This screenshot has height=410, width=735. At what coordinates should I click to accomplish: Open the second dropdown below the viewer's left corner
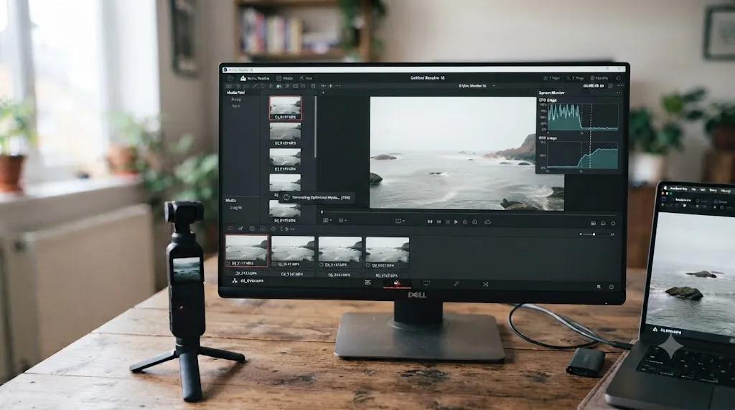[342, 220]
